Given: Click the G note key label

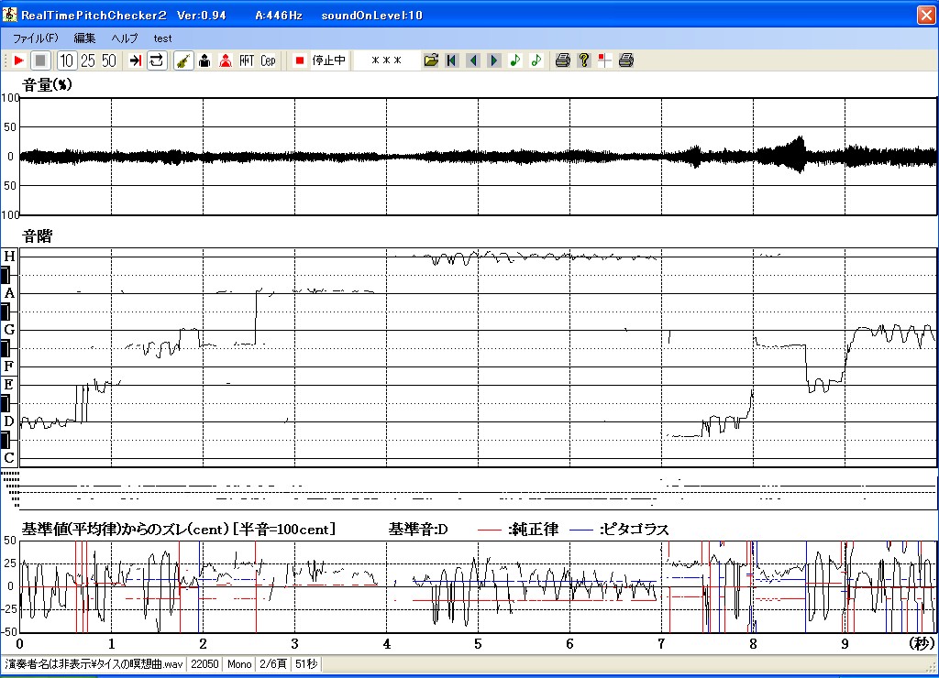Looking at the screenshot, I should coord(9,330).
